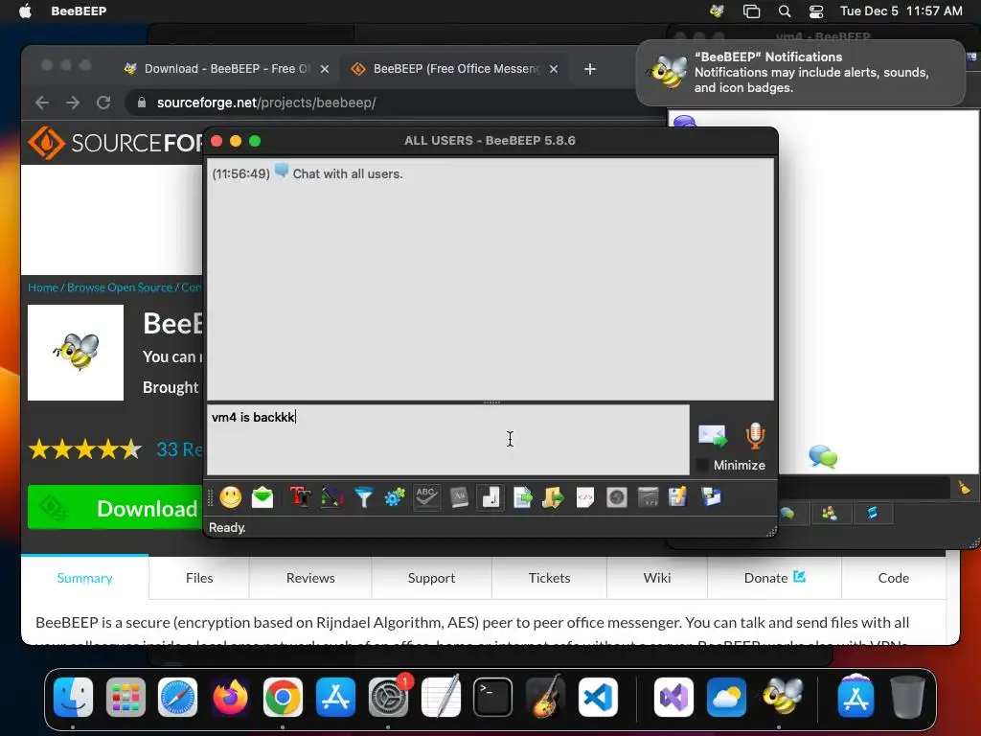Image resolution: width=981 pixels, height=736 pixels.
Task: Open Google Chrome from the Dock
Action: click(283, 697)
